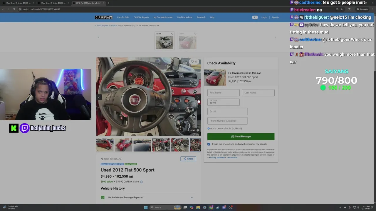Uncheck email me price drops checkbox

tap(209, 144)
